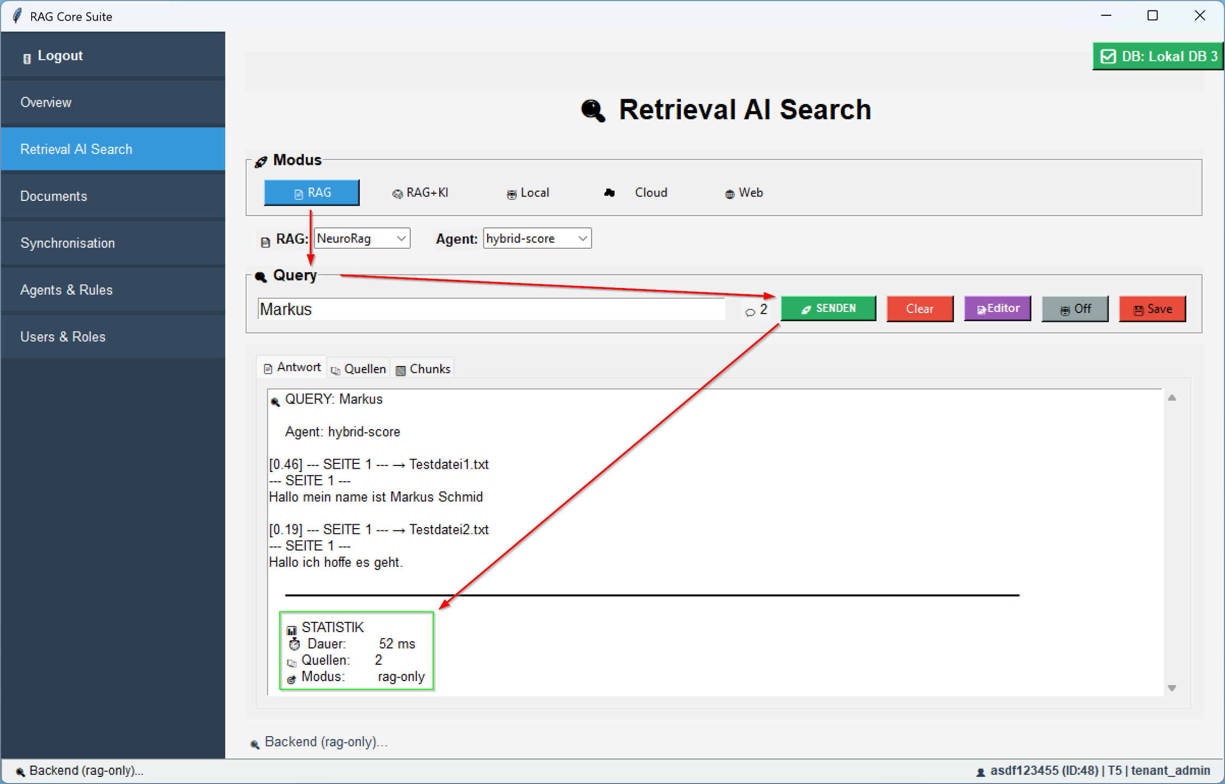
Task: Click the scrollbar down arrow in answer panel
Action: pyautogui.click(x=1172, y=688)
